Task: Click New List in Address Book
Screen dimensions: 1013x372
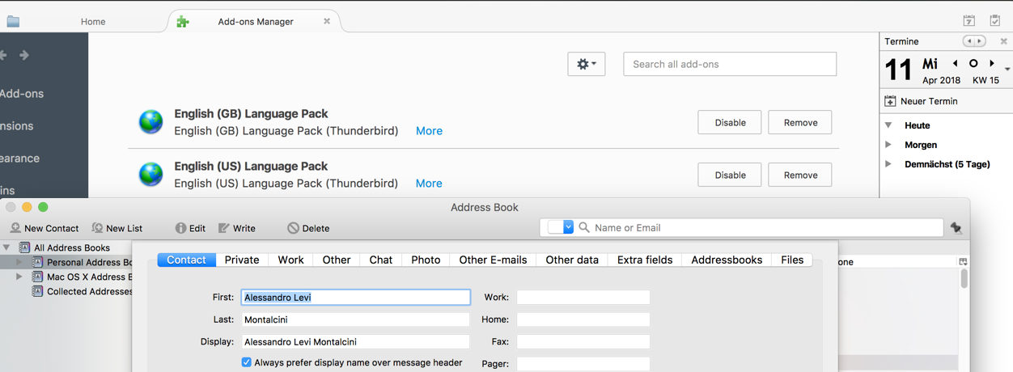Action: 117,228
